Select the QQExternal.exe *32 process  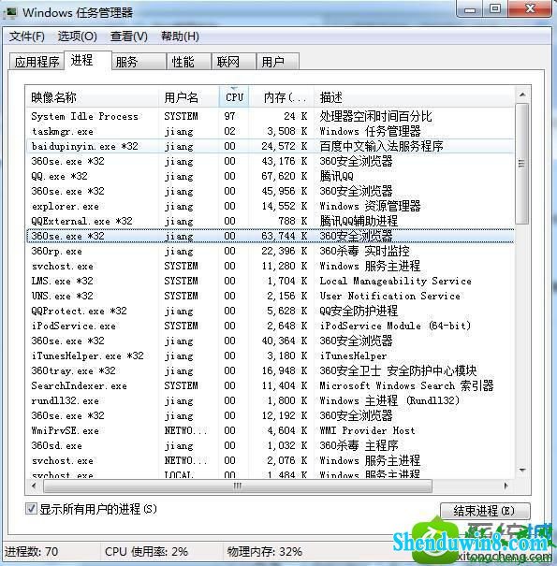(x=270, y=221)
